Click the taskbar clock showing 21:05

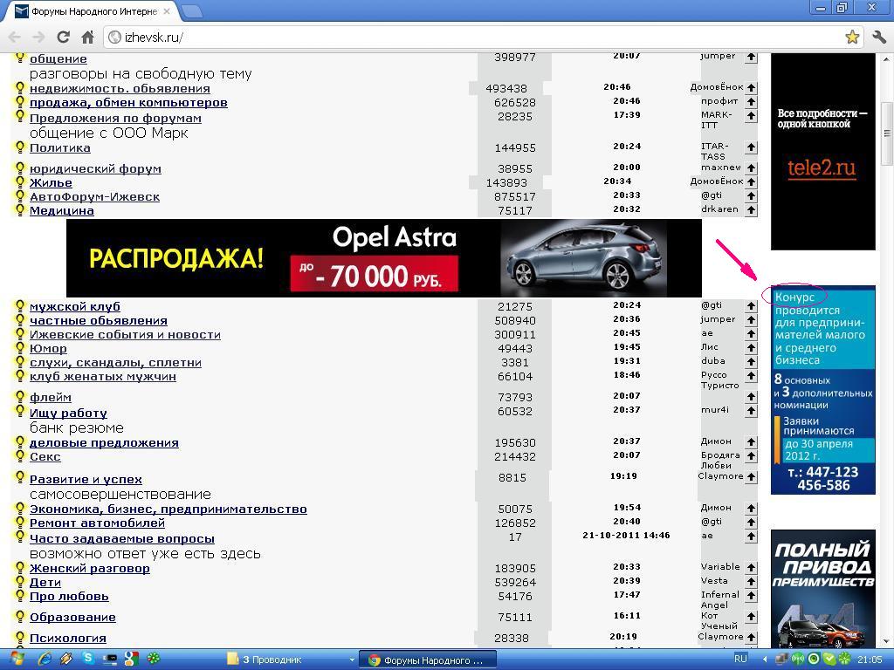tap(870, 660)
